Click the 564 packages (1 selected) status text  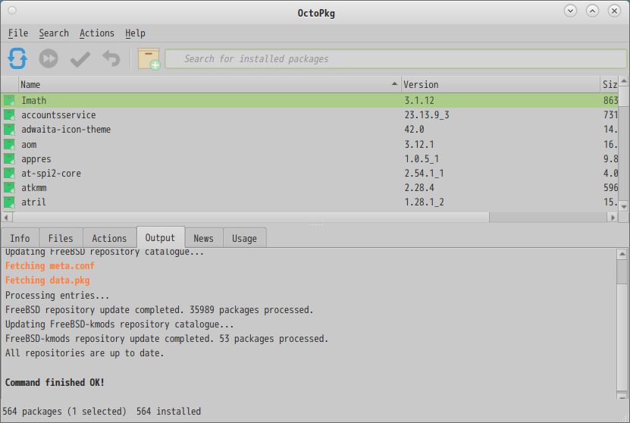pyautogui.click(x=64, y=412)
